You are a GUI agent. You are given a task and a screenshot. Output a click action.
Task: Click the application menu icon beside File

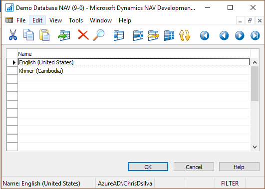[9, 20]
